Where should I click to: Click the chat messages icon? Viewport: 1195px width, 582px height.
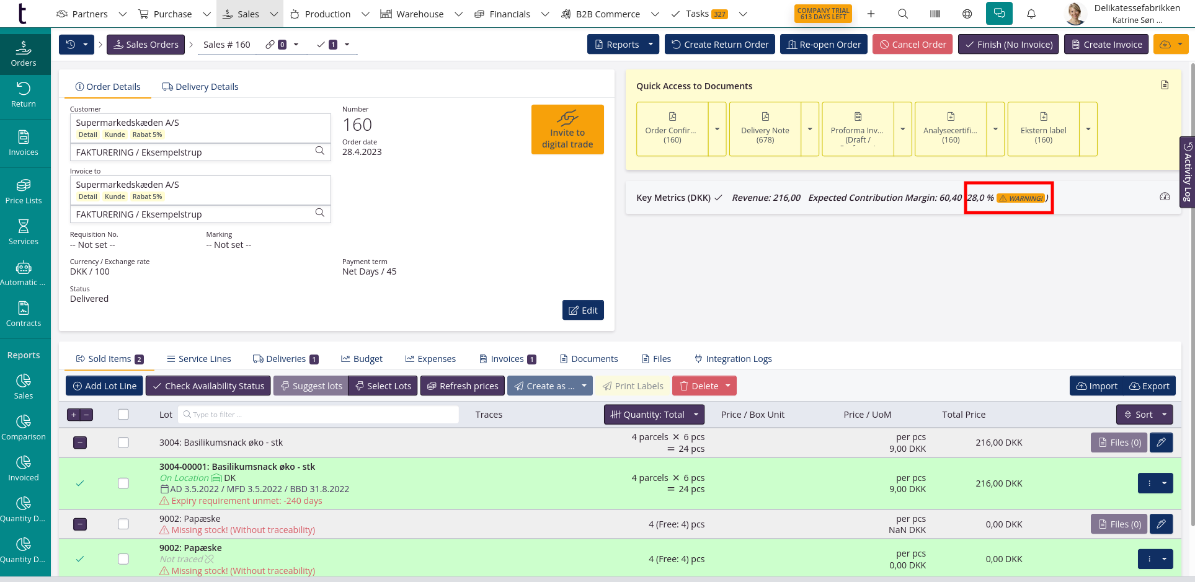click(x=998, y=14)
